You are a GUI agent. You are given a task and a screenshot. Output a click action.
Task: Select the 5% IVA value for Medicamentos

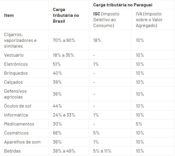139,124
